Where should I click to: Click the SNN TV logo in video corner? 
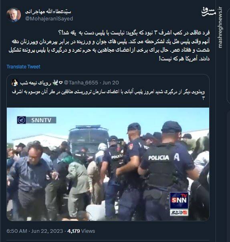179,200
